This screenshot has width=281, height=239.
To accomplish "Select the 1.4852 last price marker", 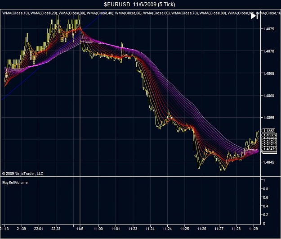I will pos(268,131).
